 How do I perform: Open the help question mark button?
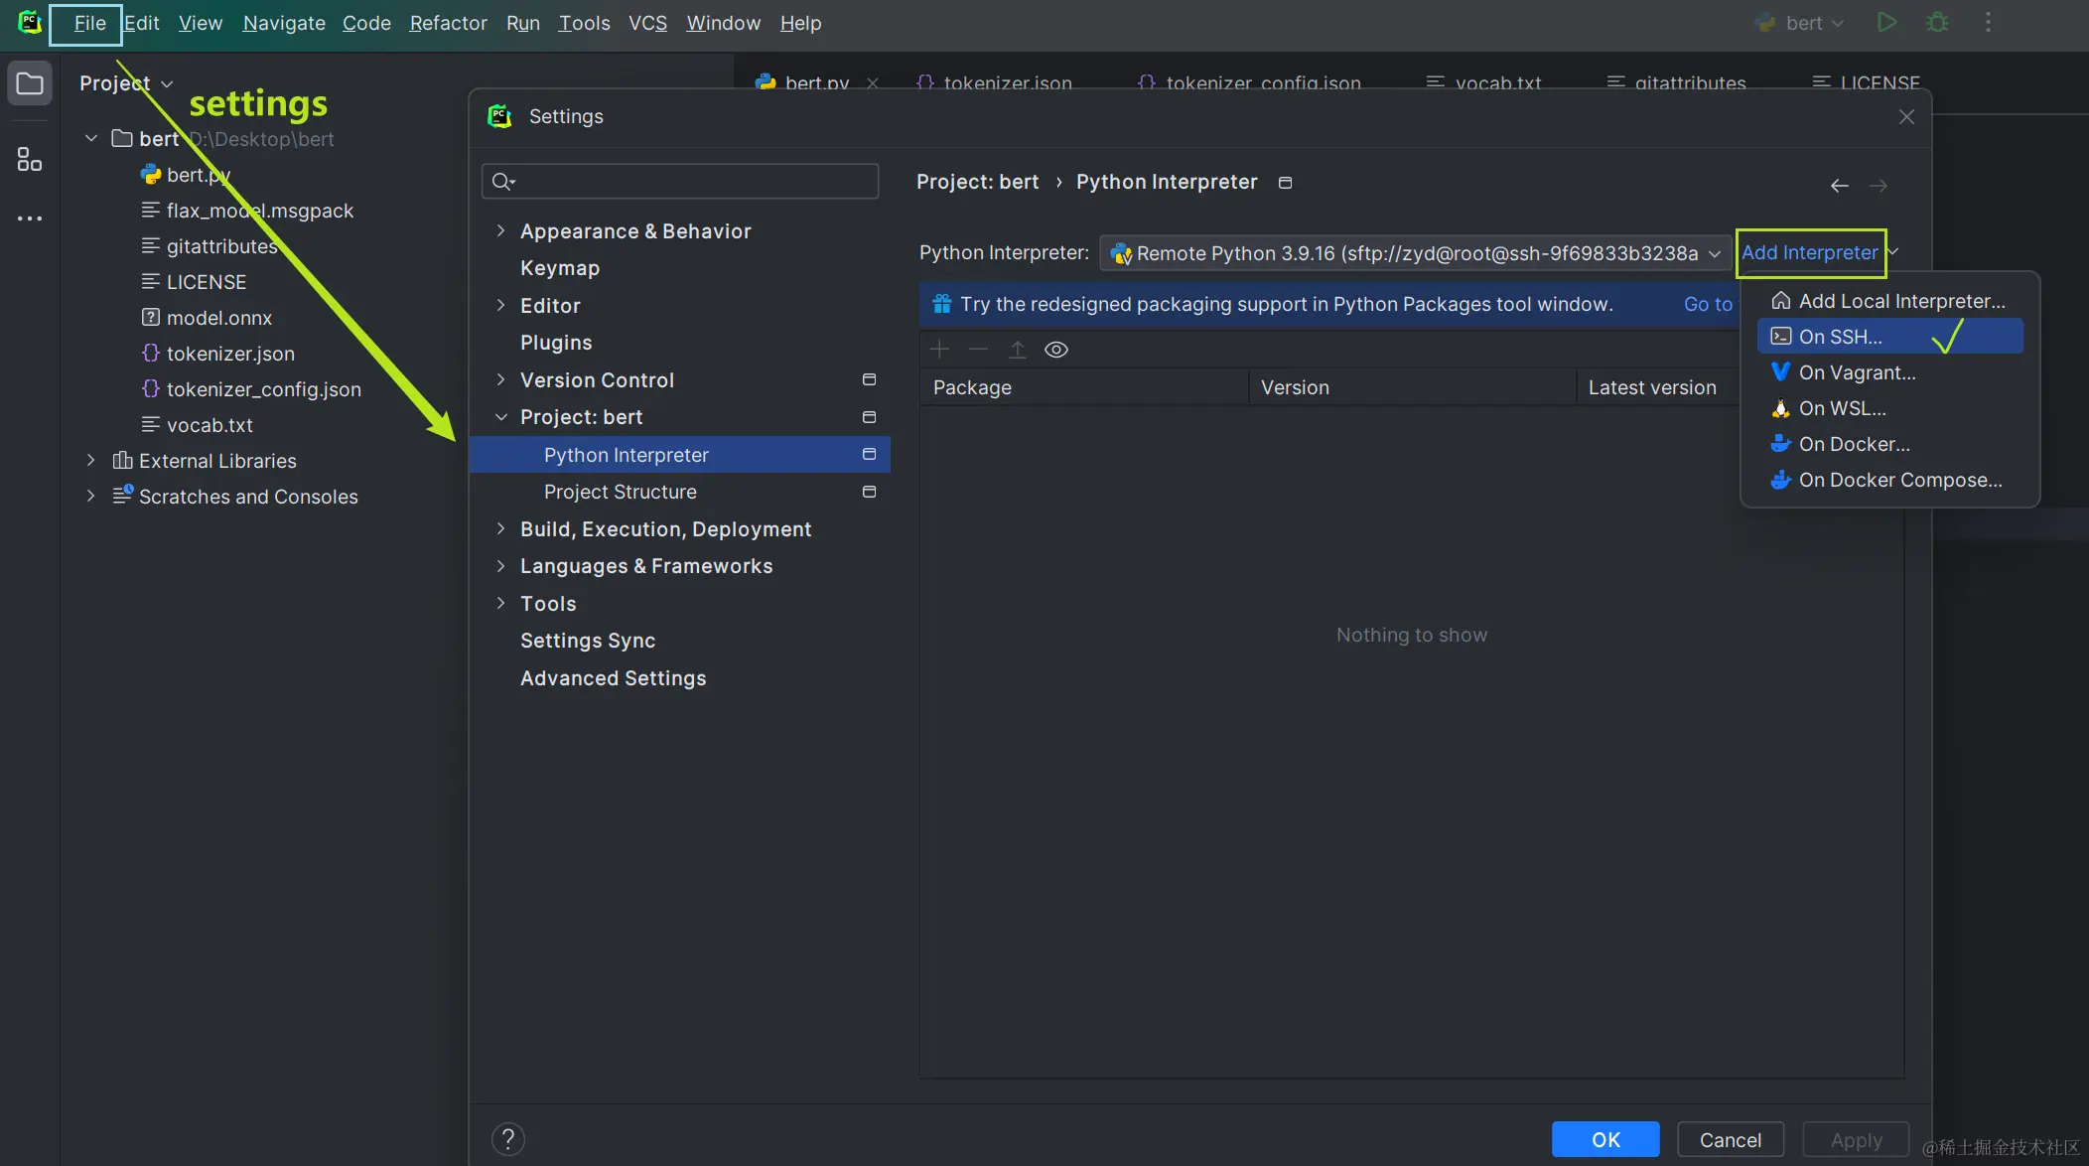[507, 1139]
